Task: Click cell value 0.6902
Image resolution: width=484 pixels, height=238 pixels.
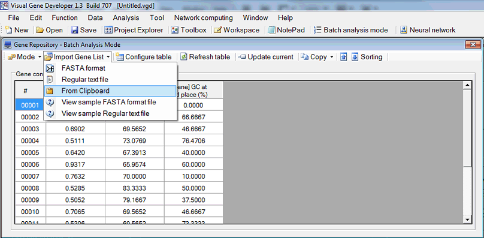Action: [75, 129]
